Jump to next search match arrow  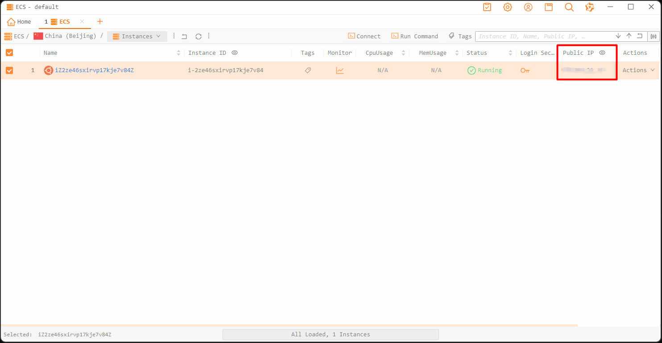[618, 36]
